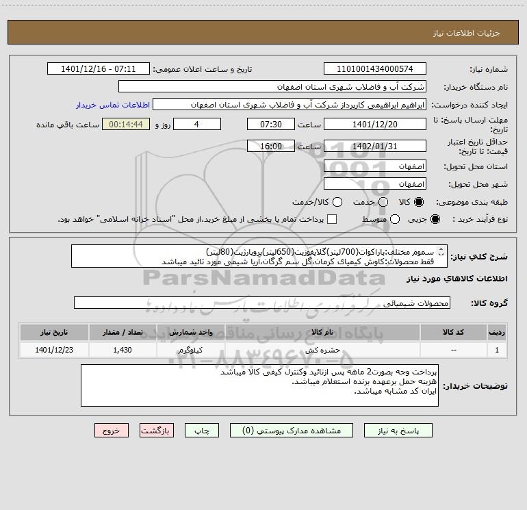
Task: Click the چاپ print button
Action: [x=202, y=431]
